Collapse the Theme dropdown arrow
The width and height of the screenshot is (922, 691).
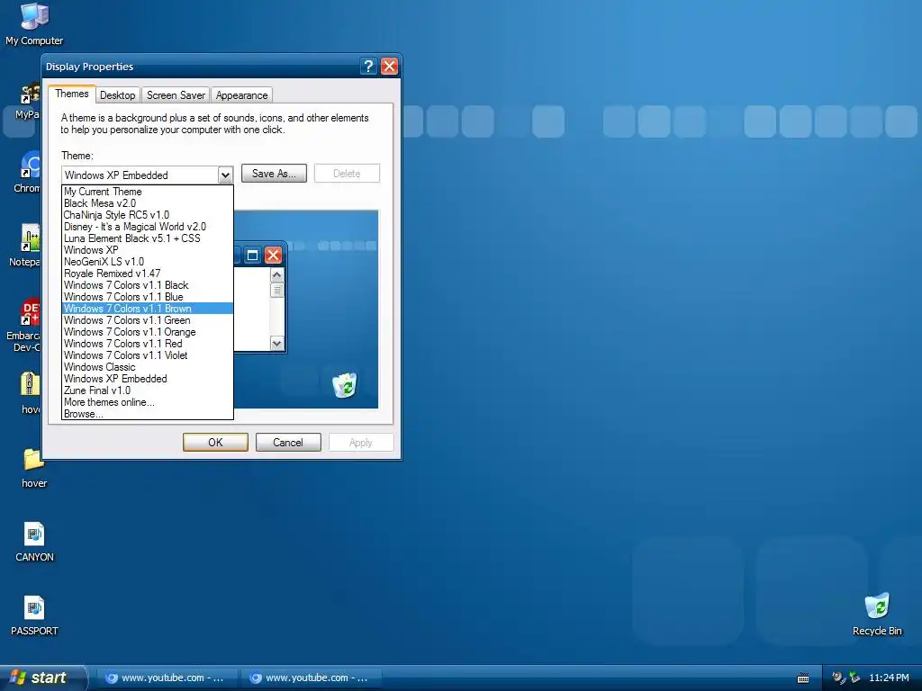(225, 175)
